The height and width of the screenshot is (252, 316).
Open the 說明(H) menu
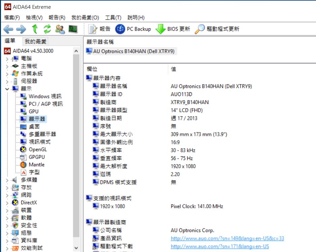pos(136,18)
